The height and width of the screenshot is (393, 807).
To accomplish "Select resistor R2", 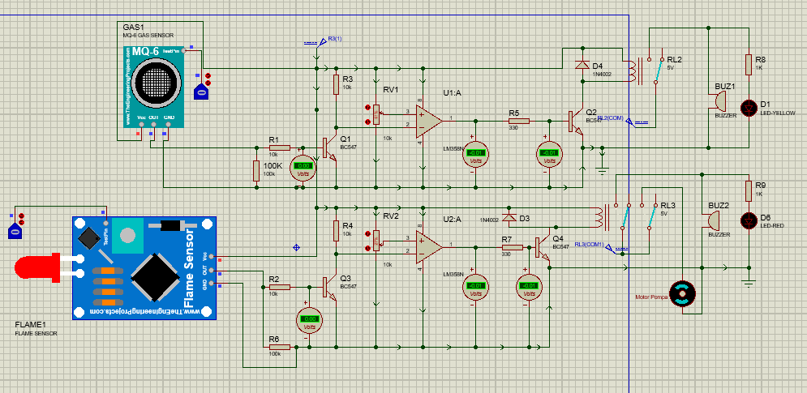I will point(280,288).
